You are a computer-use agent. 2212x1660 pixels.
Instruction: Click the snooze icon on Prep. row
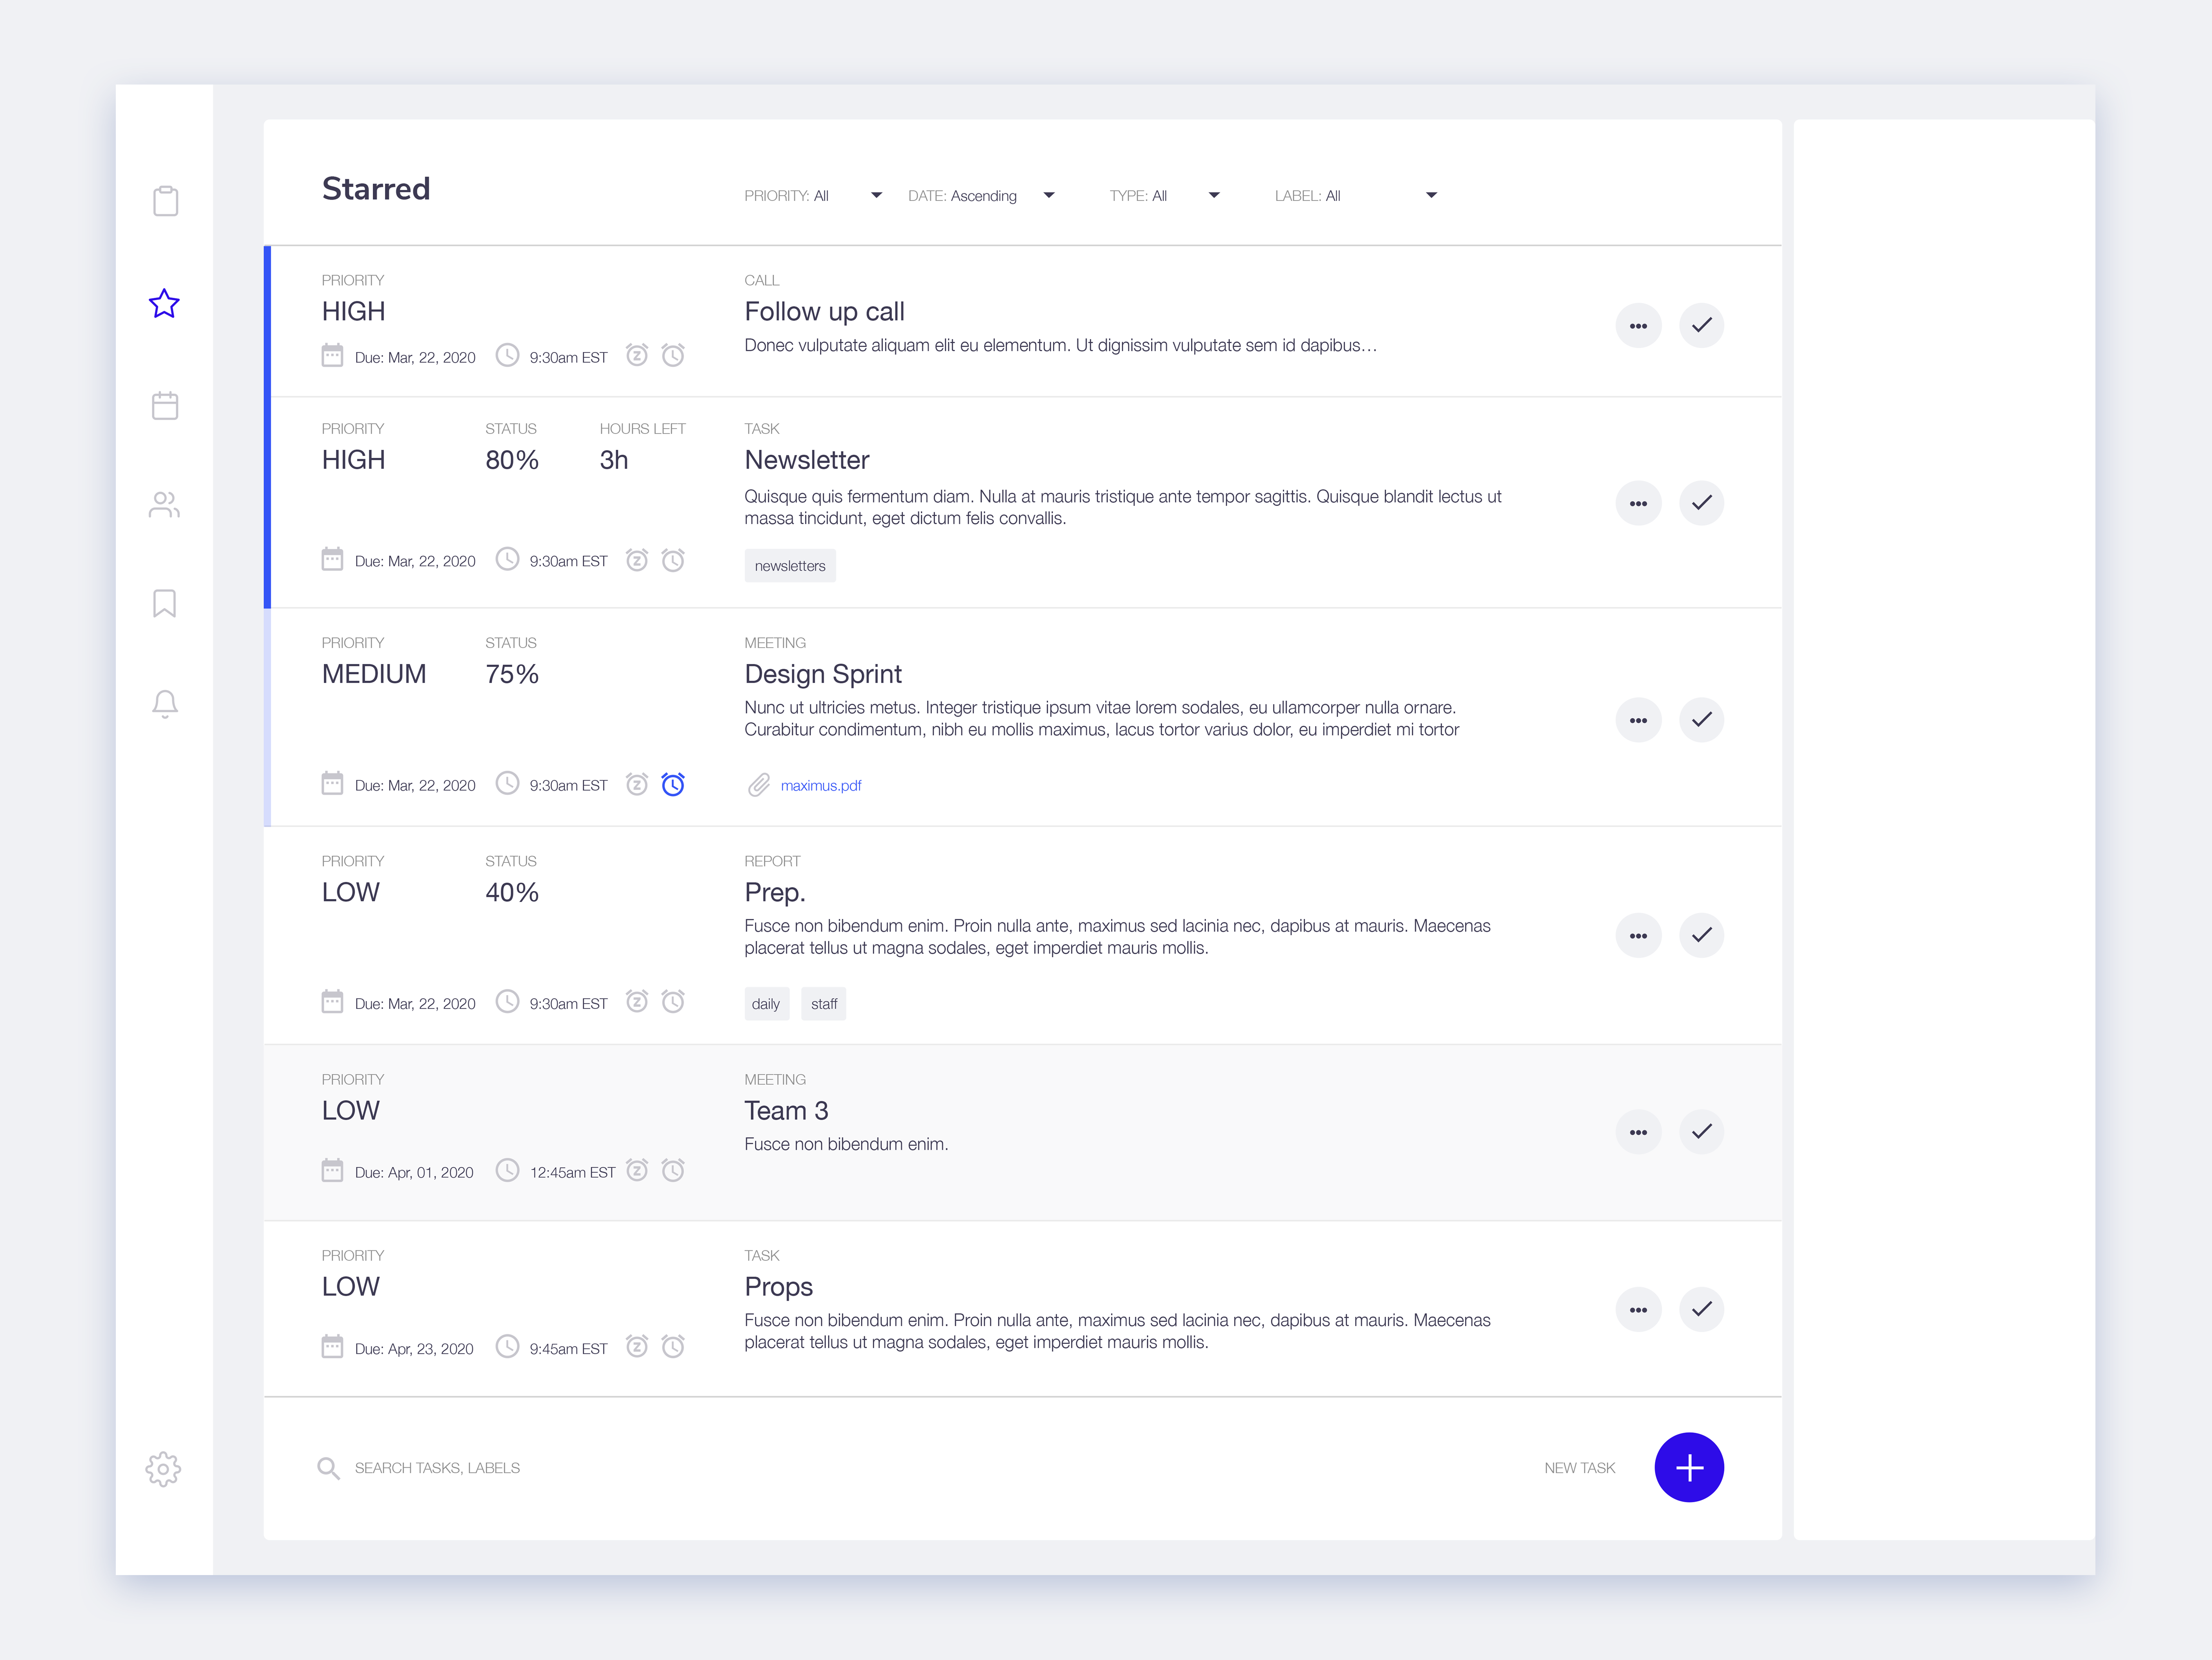coord(637,1002)
